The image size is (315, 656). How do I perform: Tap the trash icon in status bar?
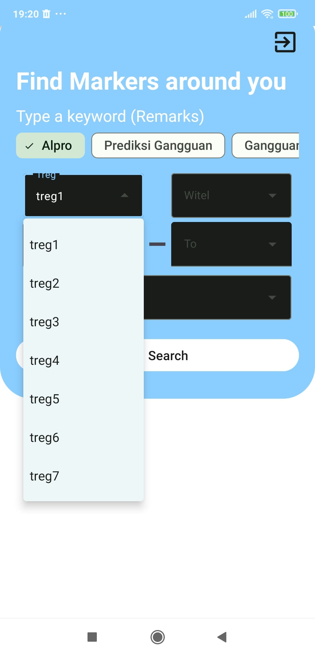46,14
